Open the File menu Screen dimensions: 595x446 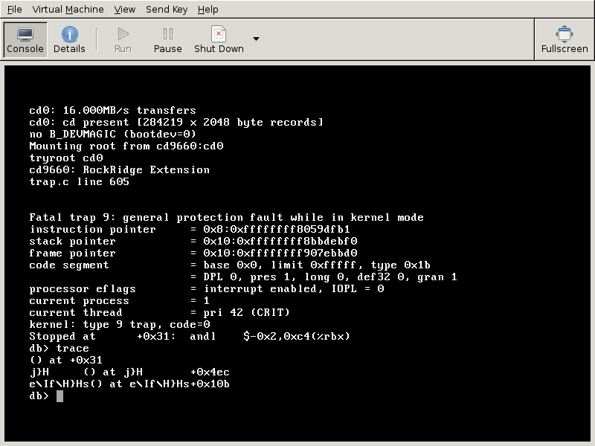click(x=14, y=9)
